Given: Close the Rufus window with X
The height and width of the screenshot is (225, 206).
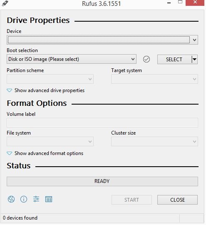Looking at the screenshot, I should click(x=195, y=2).
